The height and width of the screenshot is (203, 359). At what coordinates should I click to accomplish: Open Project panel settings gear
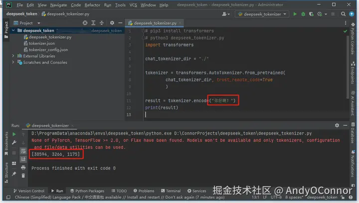click(112, 23)
